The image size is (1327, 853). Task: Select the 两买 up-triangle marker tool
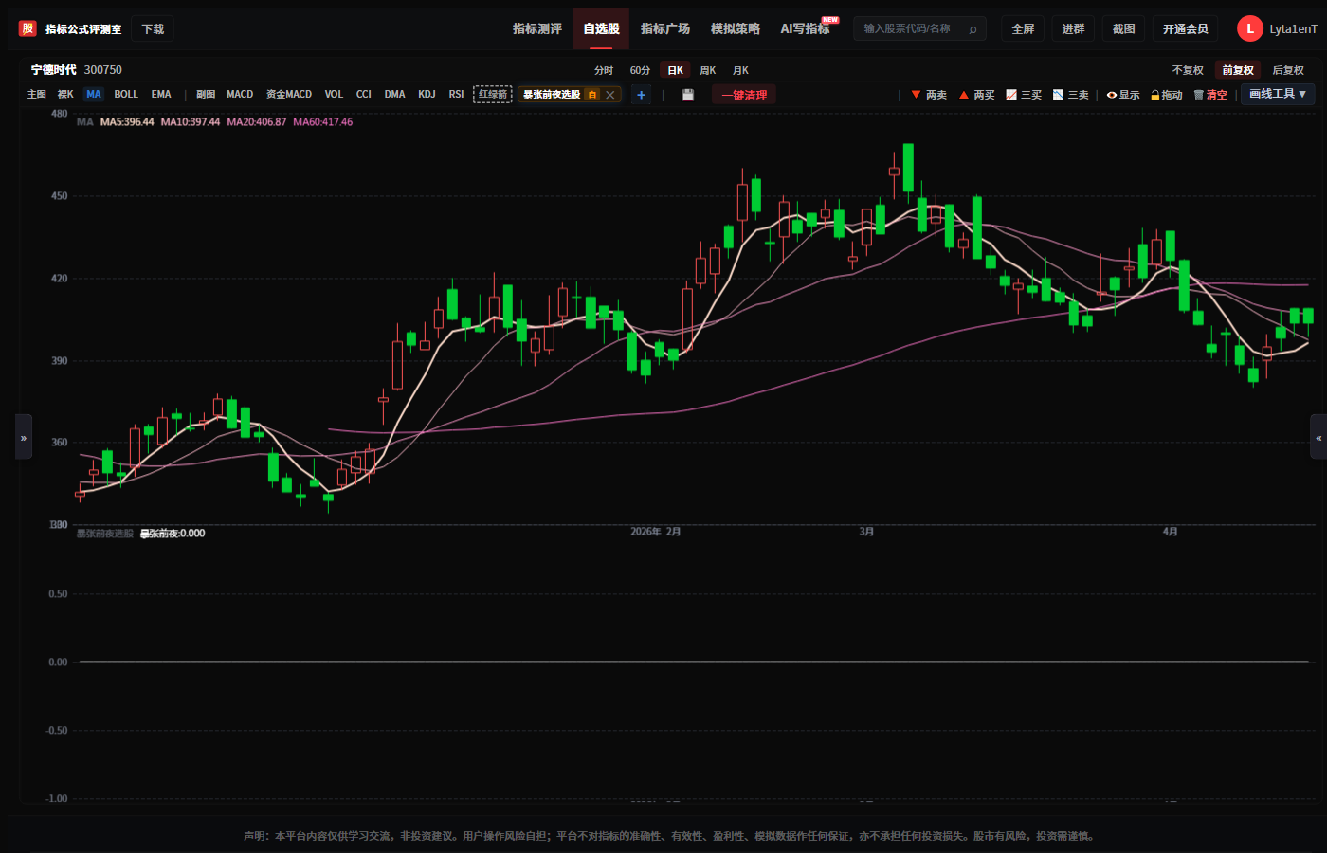pyautogui.click(x=976, y=95)
